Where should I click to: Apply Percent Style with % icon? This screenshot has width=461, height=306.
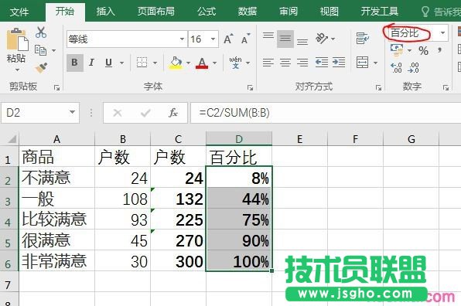point(423,50)
